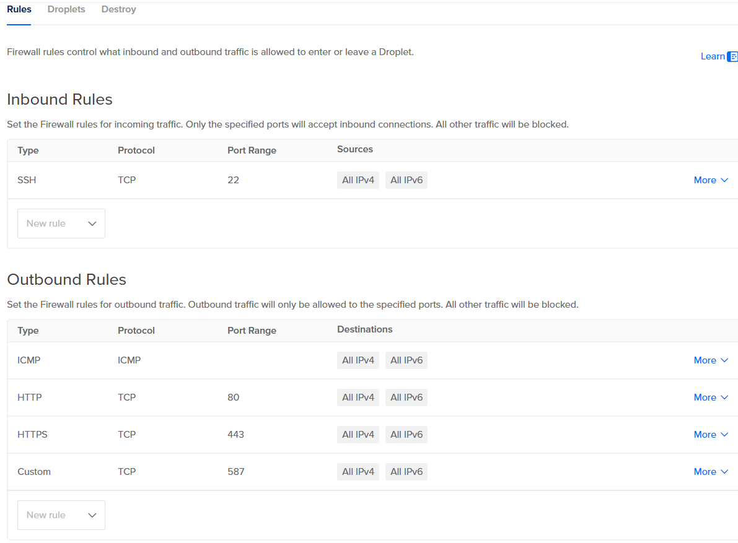
Task: Click the SSH type cell
Action: 27,180
